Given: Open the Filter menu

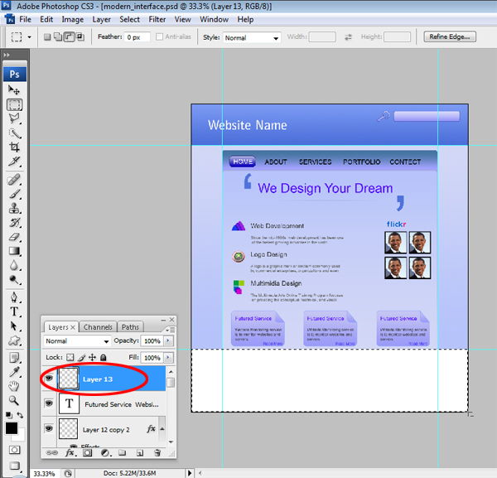Looking at the screenshot, I should pos(157,20).
